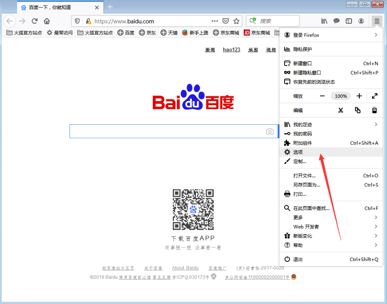Click the camera icon in Baidu search box
The image size is (387, 304).
(x=270, y=131)
